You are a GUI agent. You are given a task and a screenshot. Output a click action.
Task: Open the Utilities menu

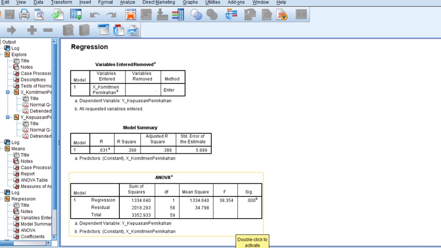(x=213, y=2)
